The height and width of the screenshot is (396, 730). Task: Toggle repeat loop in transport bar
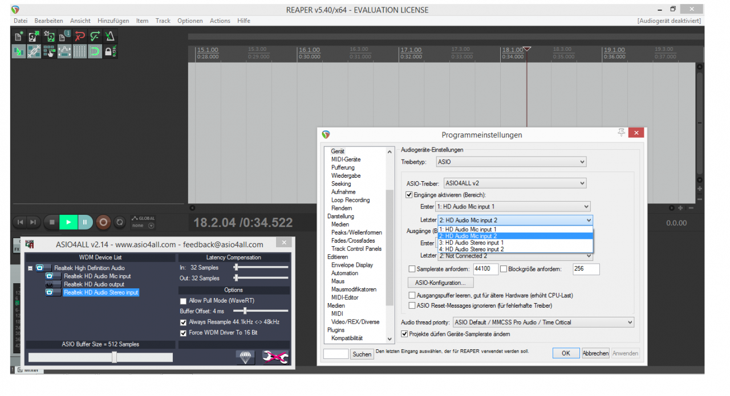point(120,222)
